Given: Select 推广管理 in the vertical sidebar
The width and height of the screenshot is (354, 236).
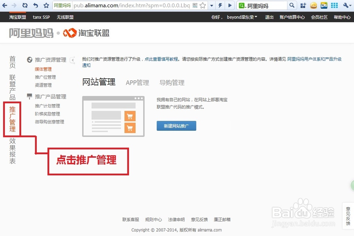Looking at the screenshot, I should pos(12,119).
